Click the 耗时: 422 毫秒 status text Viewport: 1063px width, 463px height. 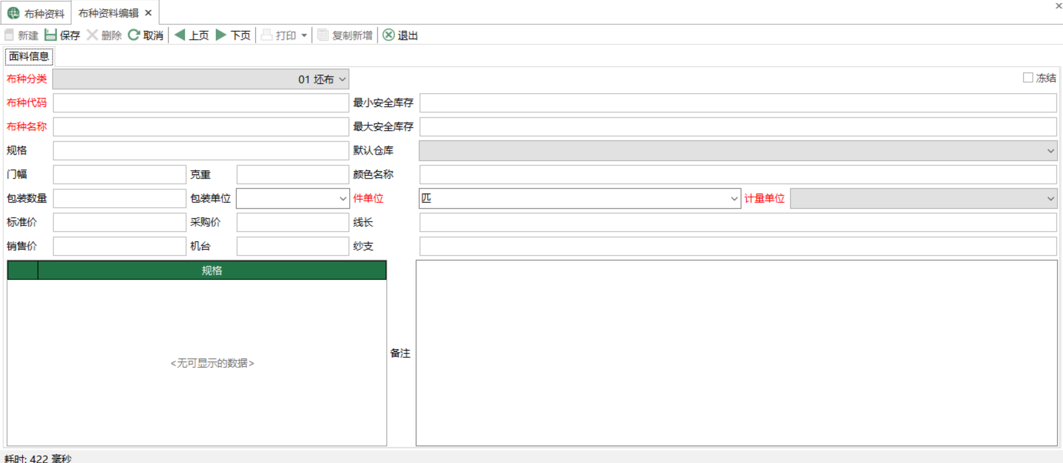point(38,458)
